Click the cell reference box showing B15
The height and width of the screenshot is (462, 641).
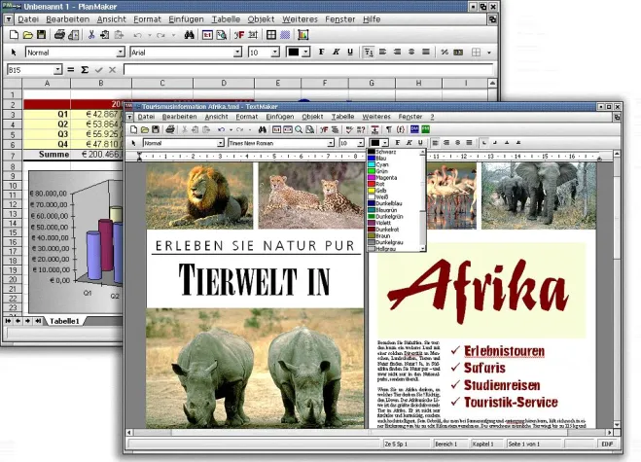pyautogui.click(x=29, y=70)
